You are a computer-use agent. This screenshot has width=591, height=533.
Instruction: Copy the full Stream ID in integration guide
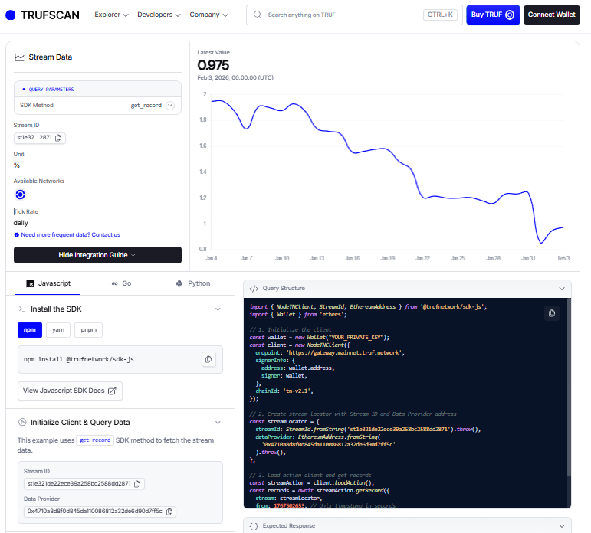(x=137, y=484)
